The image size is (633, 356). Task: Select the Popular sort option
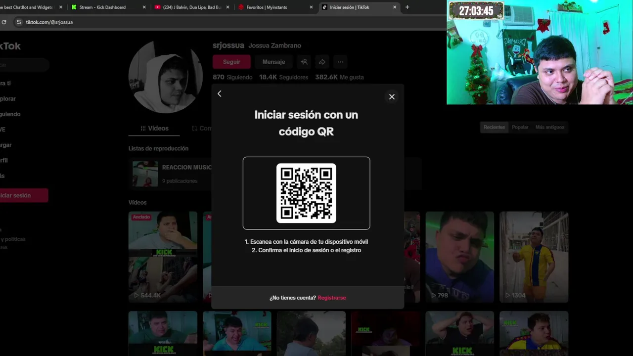520,127
